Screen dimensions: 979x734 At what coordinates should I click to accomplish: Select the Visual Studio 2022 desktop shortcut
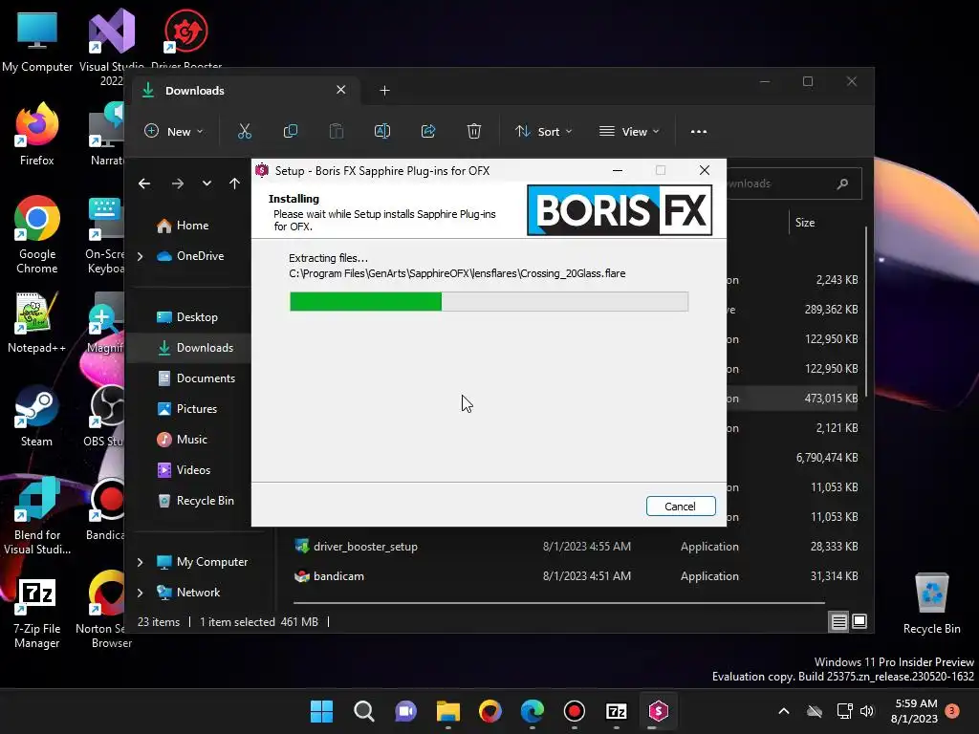pyautogui.click(x=112, y=48)
